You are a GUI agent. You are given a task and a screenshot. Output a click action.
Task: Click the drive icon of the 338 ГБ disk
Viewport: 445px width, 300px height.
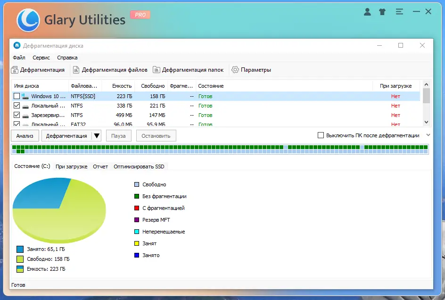[25, 106]
